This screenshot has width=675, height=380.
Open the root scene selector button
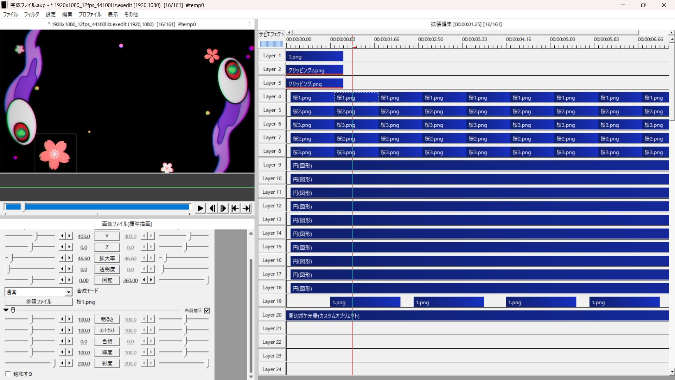[271, 34]
